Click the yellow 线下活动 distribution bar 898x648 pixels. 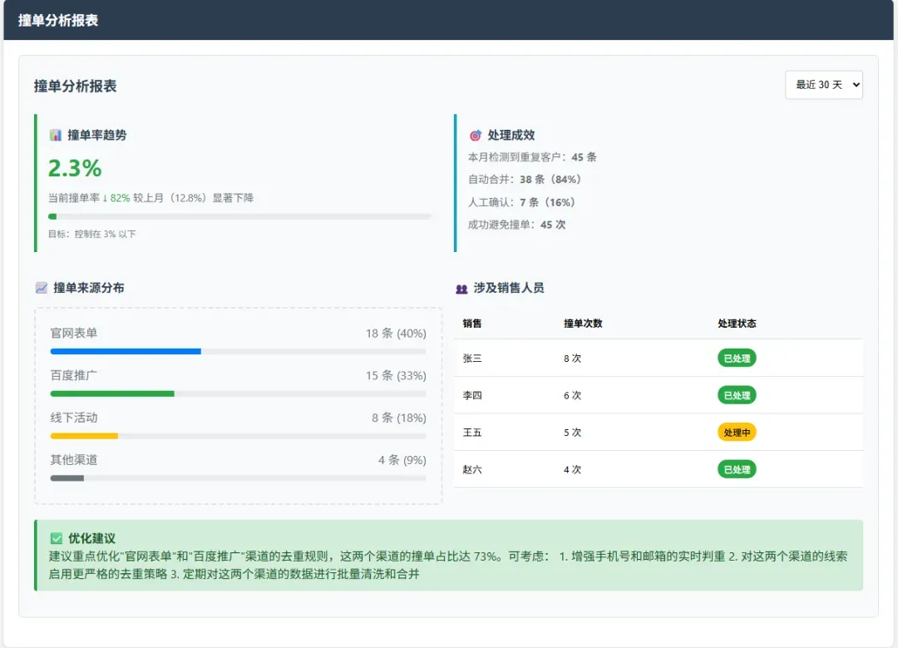point(84,436)
